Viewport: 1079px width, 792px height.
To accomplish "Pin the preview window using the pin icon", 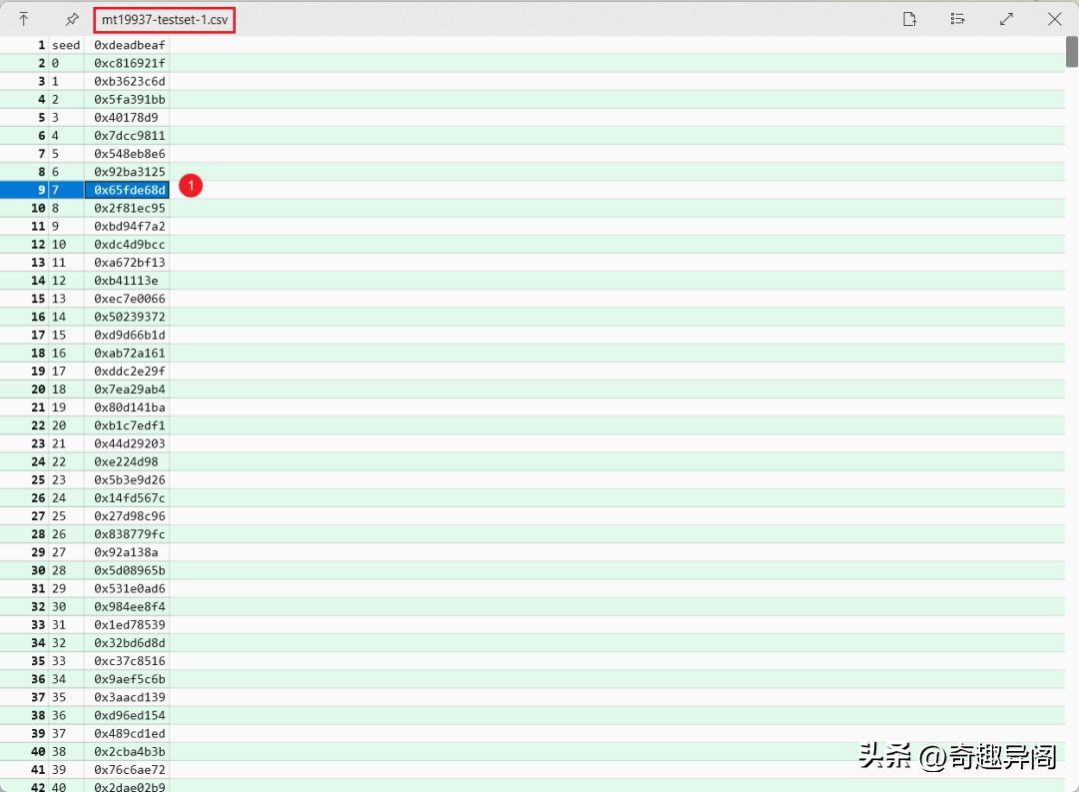I will (x=70, y=18).
